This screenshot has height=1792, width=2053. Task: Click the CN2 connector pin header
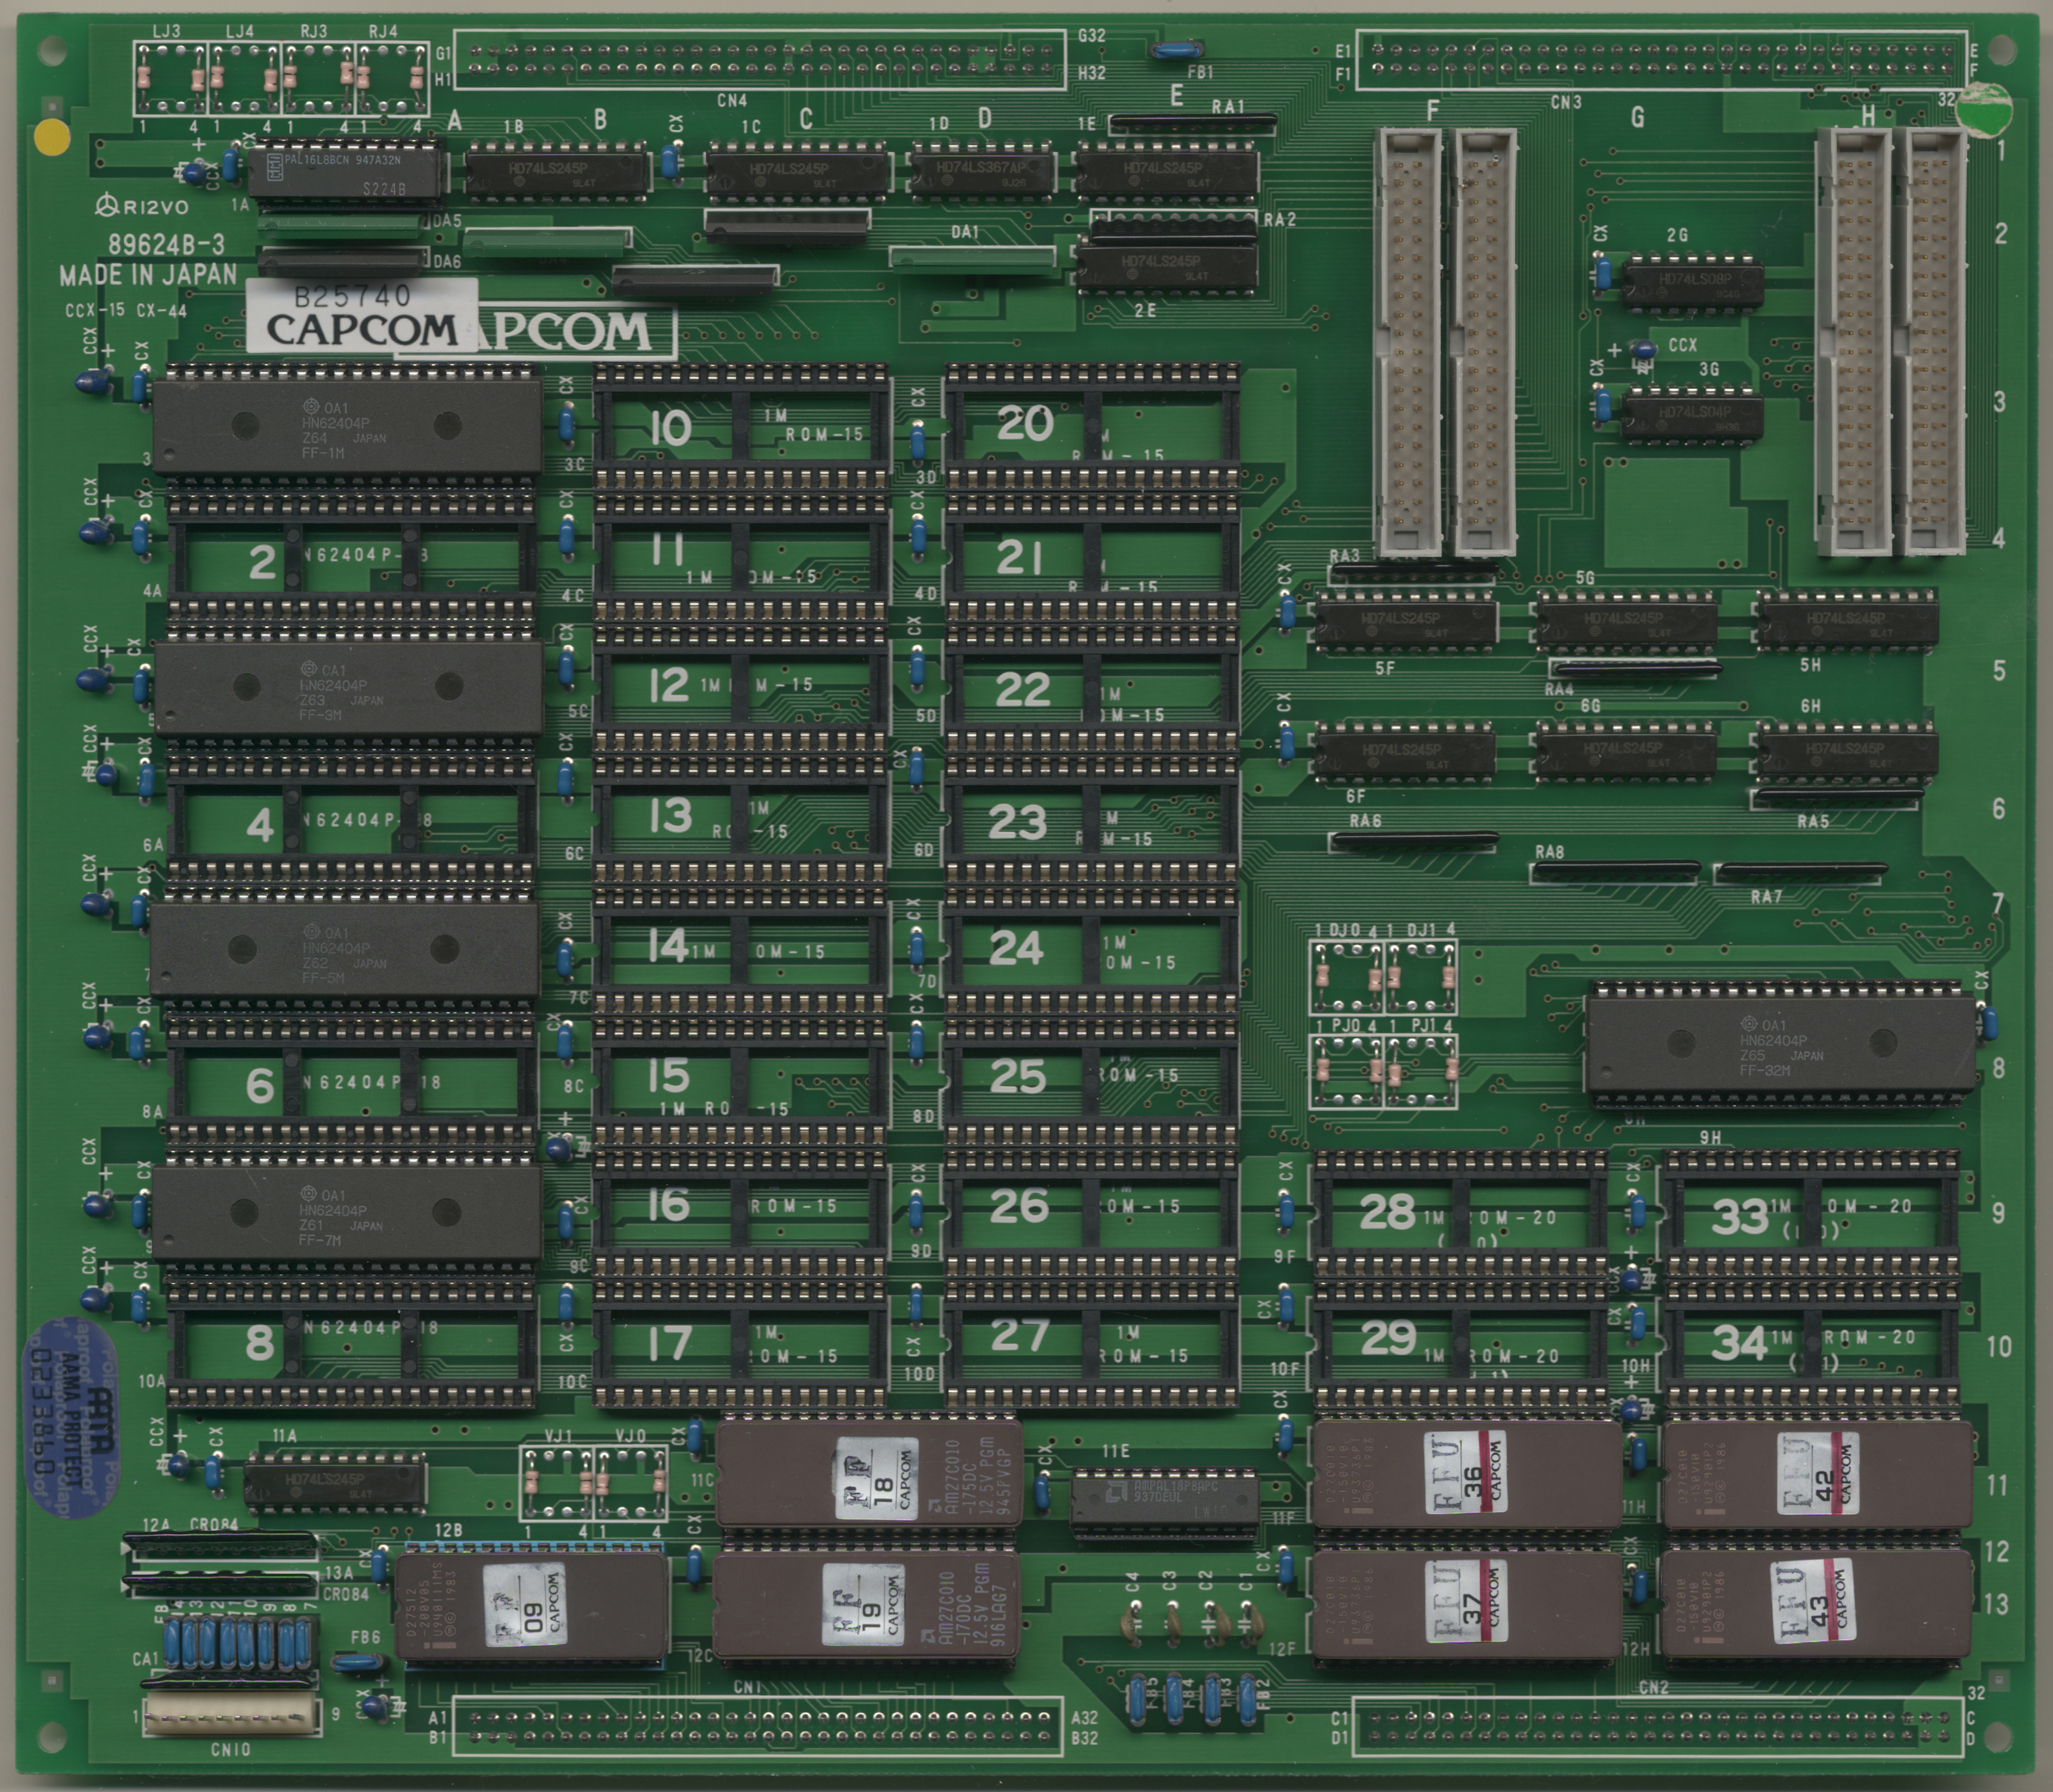1657,1726
